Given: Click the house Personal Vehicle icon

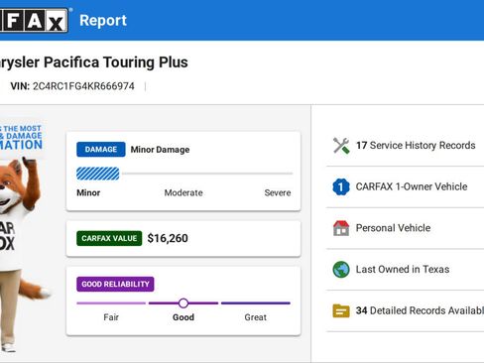Looking at the screenshot, I should click(x=341, y=228).
